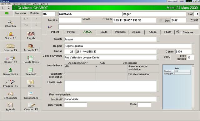200x121 pixels.
Task: Open Imagerie F5 module
Action: tap(10, 82)
